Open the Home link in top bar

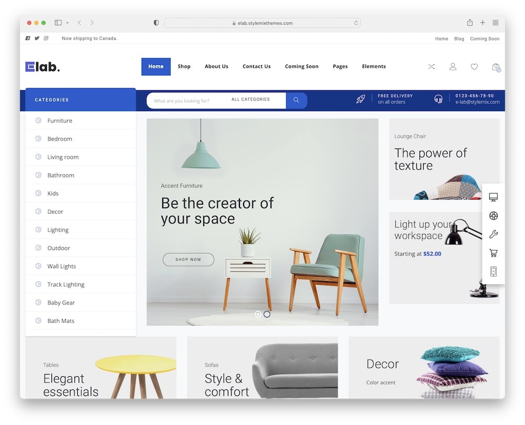[442, 39]
